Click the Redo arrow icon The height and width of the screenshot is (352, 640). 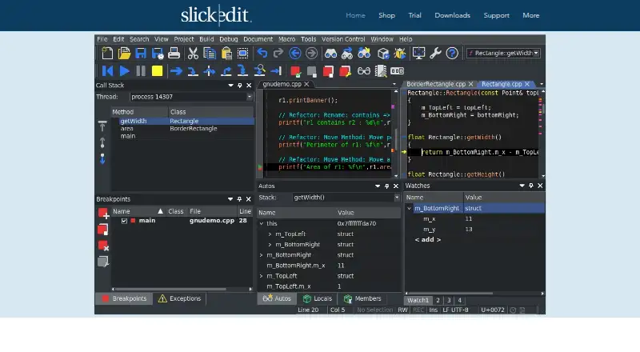coord(278,53)
